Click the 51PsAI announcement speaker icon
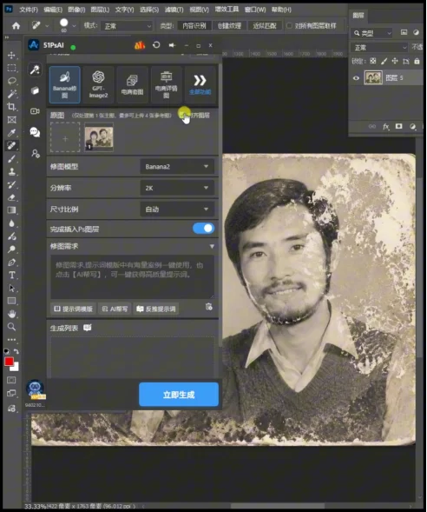The height and width of the screenshot is (512, 427). point(172,45)
